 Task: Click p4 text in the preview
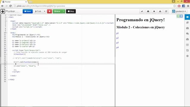point(118,48)
